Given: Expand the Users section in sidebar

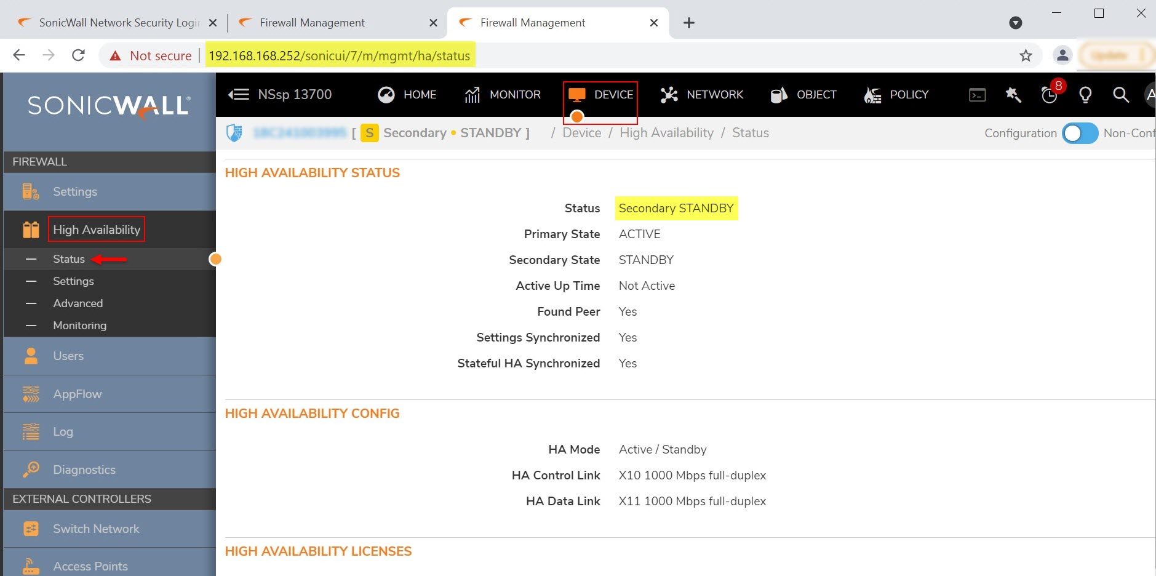Looking at the screenshot, I should (68, 356).
